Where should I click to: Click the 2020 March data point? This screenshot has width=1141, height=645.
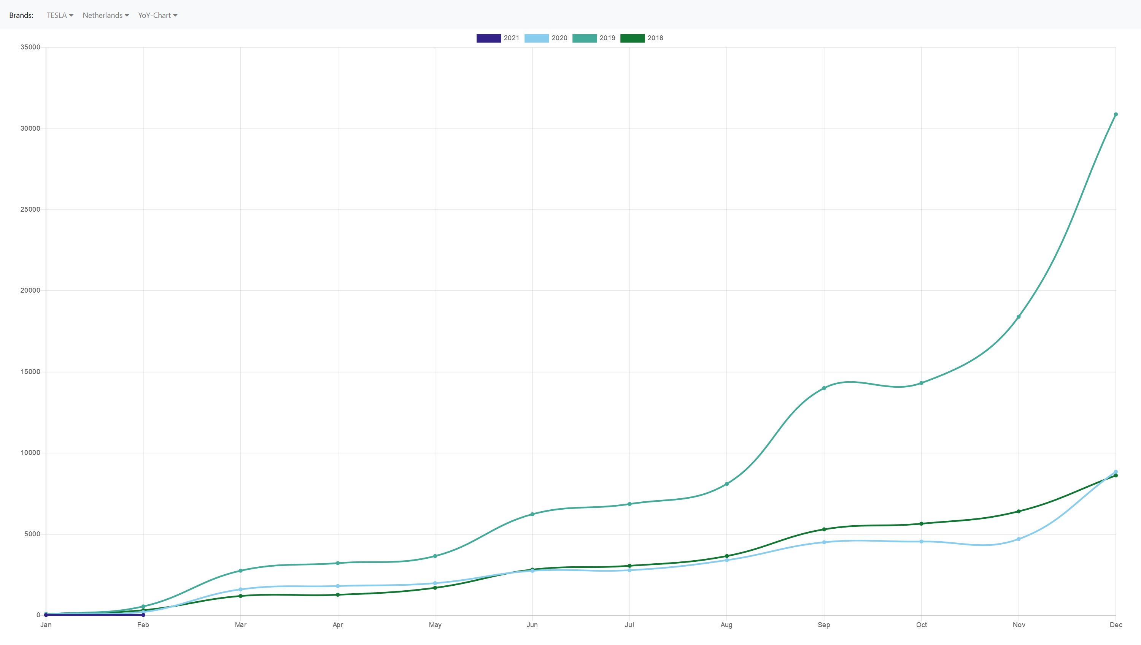click(x=241, y=590)
